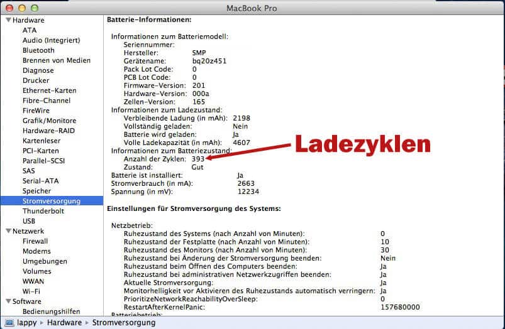Click the Zellen-Version value 165
505x329 pixels.
pyautogui.click(x=199, y=102)
